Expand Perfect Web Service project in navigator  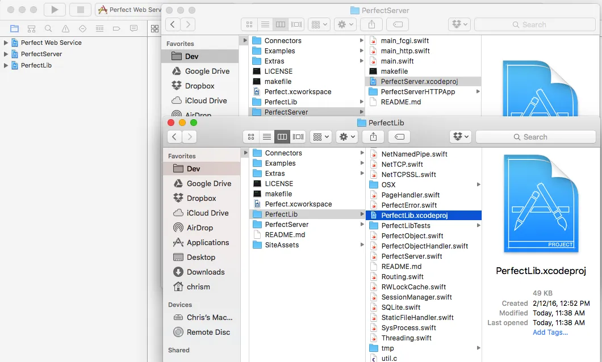coord(6,43)
